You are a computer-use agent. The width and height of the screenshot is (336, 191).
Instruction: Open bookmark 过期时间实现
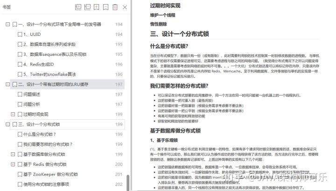click(36, 115)
